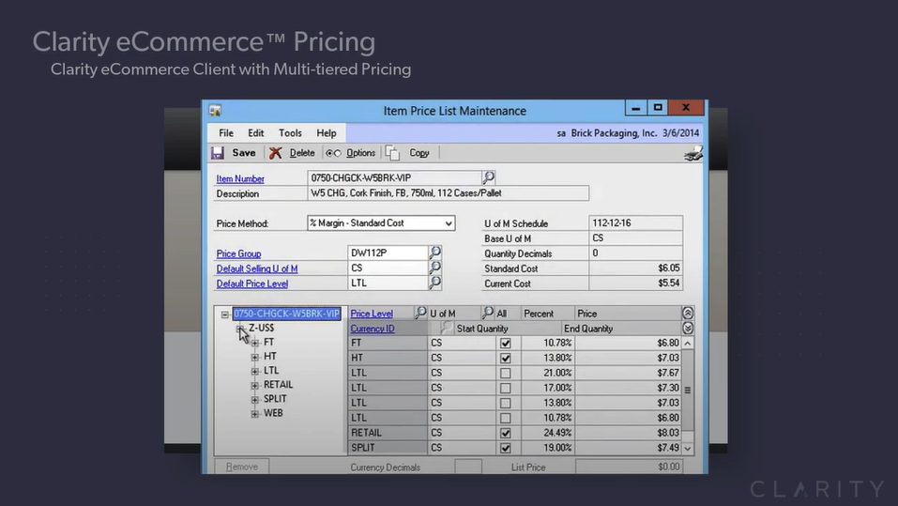Expand RETAIL tree node
This screenshot has height=506, width=898.
click(255, 386)
